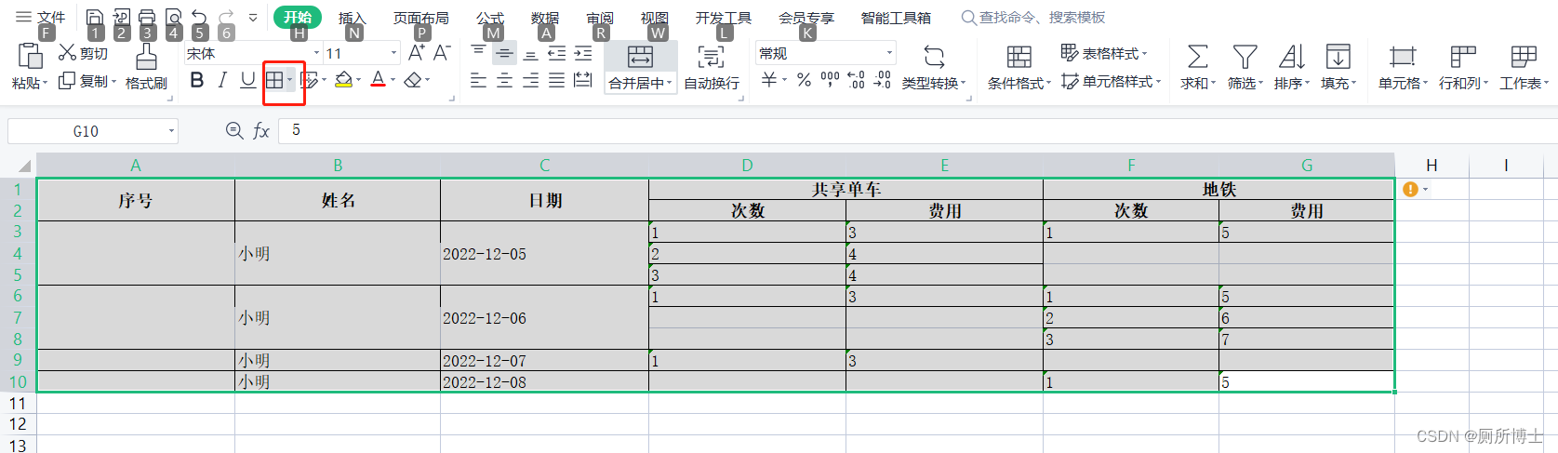
Task: Click the Insert Function fx button
Action: (261, 131)
